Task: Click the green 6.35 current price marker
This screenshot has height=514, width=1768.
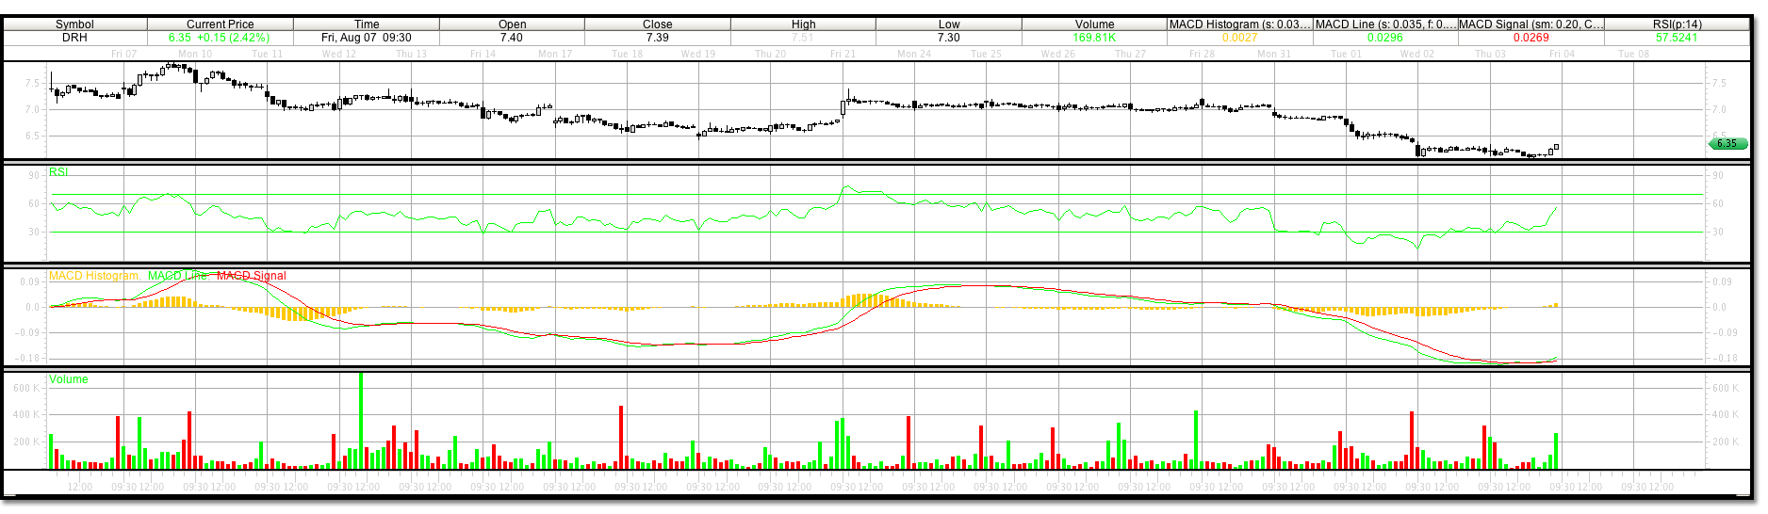Action: pos(1727,144)
